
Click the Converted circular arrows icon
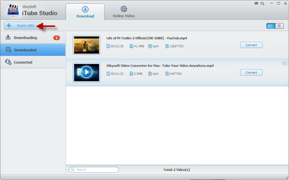[8, 62]
